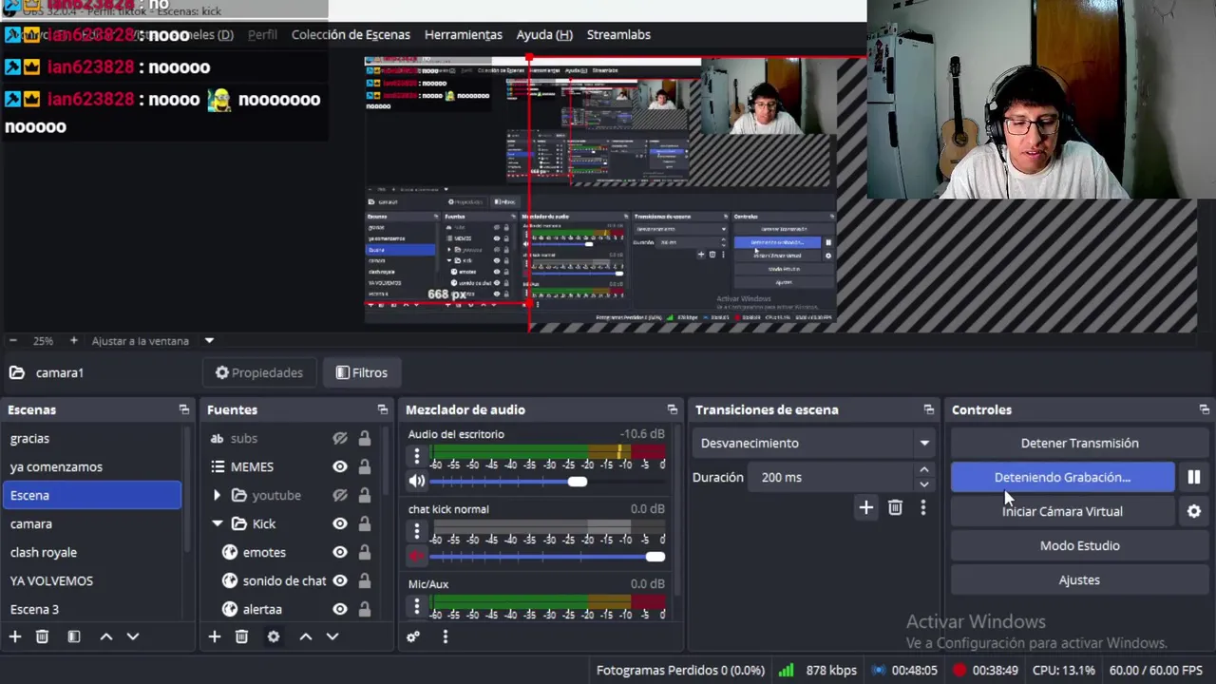1216x684 pixels.
Task: Select the clash royale scene
Action: click(x=44, y=552)
